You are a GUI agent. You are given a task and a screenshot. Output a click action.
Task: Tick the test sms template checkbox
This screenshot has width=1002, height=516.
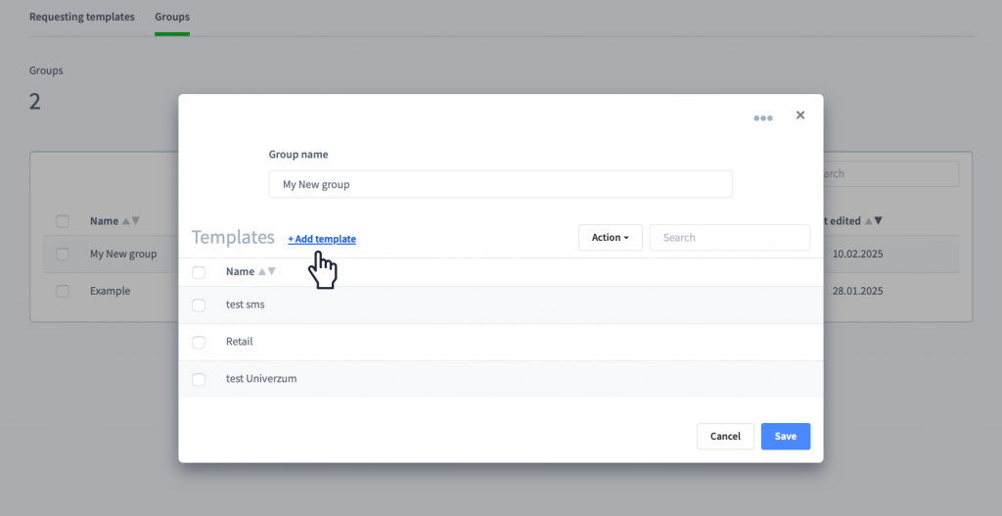tap(199, 305)
